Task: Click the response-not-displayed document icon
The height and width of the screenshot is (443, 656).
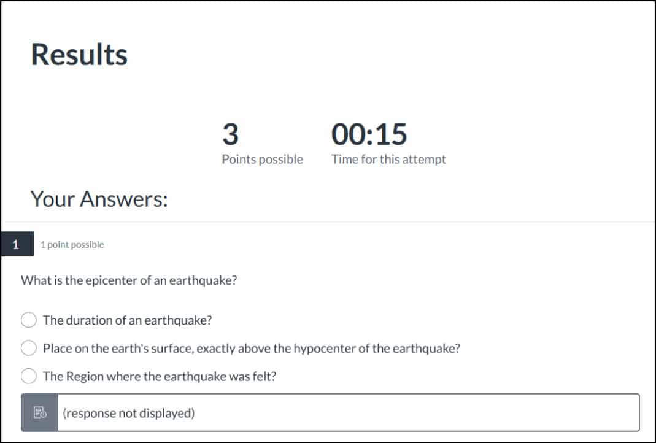Action: tap(39, 413)
